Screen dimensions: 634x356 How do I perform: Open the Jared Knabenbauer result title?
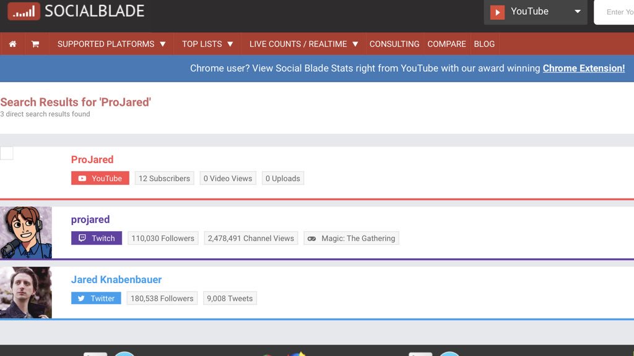(116, 279)
